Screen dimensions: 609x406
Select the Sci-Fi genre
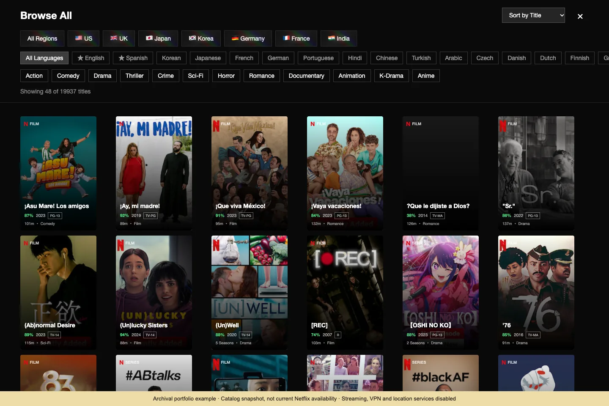(x=195, y=76)
